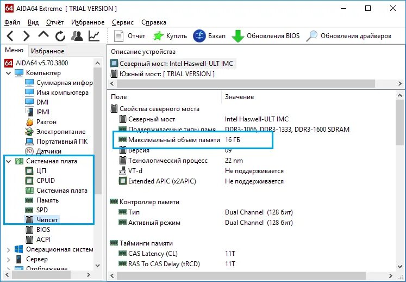Select Свойства северного моста group header
Viewport: 406px width, 282px height.
point(155,109)
